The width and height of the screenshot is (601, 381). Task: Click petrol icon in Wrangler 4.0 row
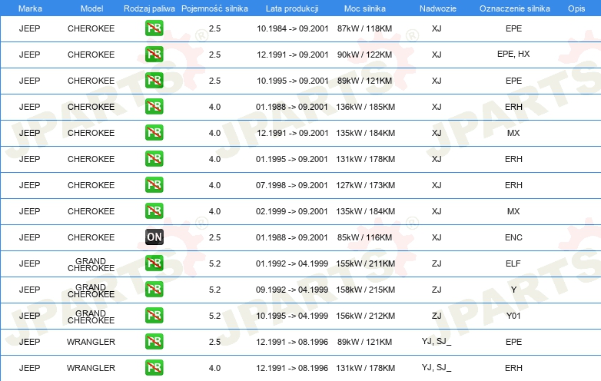pos(154,368)
